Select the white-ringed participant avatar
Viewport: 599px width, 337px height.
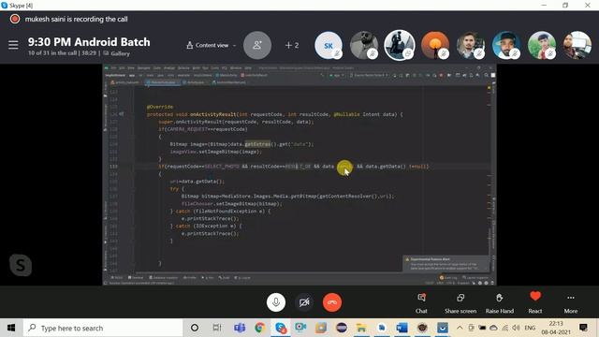(x=400, y=45)
